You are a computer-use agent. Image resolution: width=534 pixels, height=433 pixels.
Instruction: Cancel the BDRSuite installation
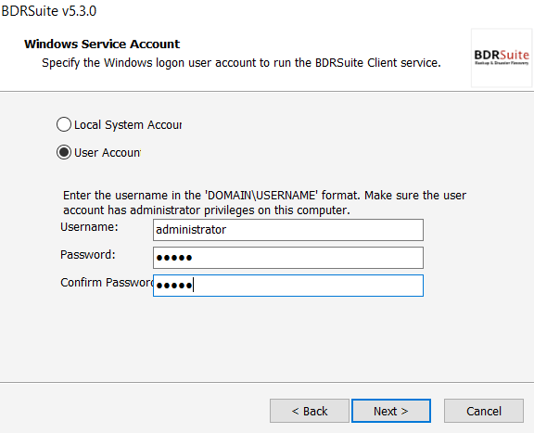(x=484, y=411)
